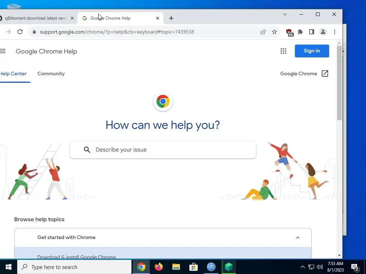This screenshot has height=274, width=366.
Task: Click the taskbar Type here to search box
Action: 74,267
